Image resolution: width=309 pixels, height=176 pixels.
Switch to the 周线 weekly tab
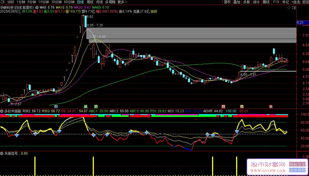tap(90, 2)
